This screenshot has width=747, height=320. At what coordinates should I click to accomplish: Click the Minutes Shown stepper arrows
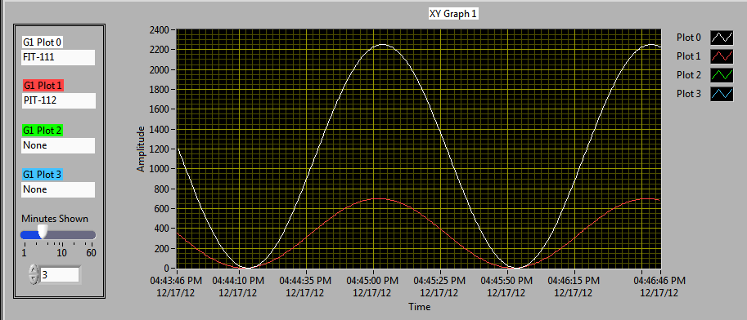click(x=34, y=275)
